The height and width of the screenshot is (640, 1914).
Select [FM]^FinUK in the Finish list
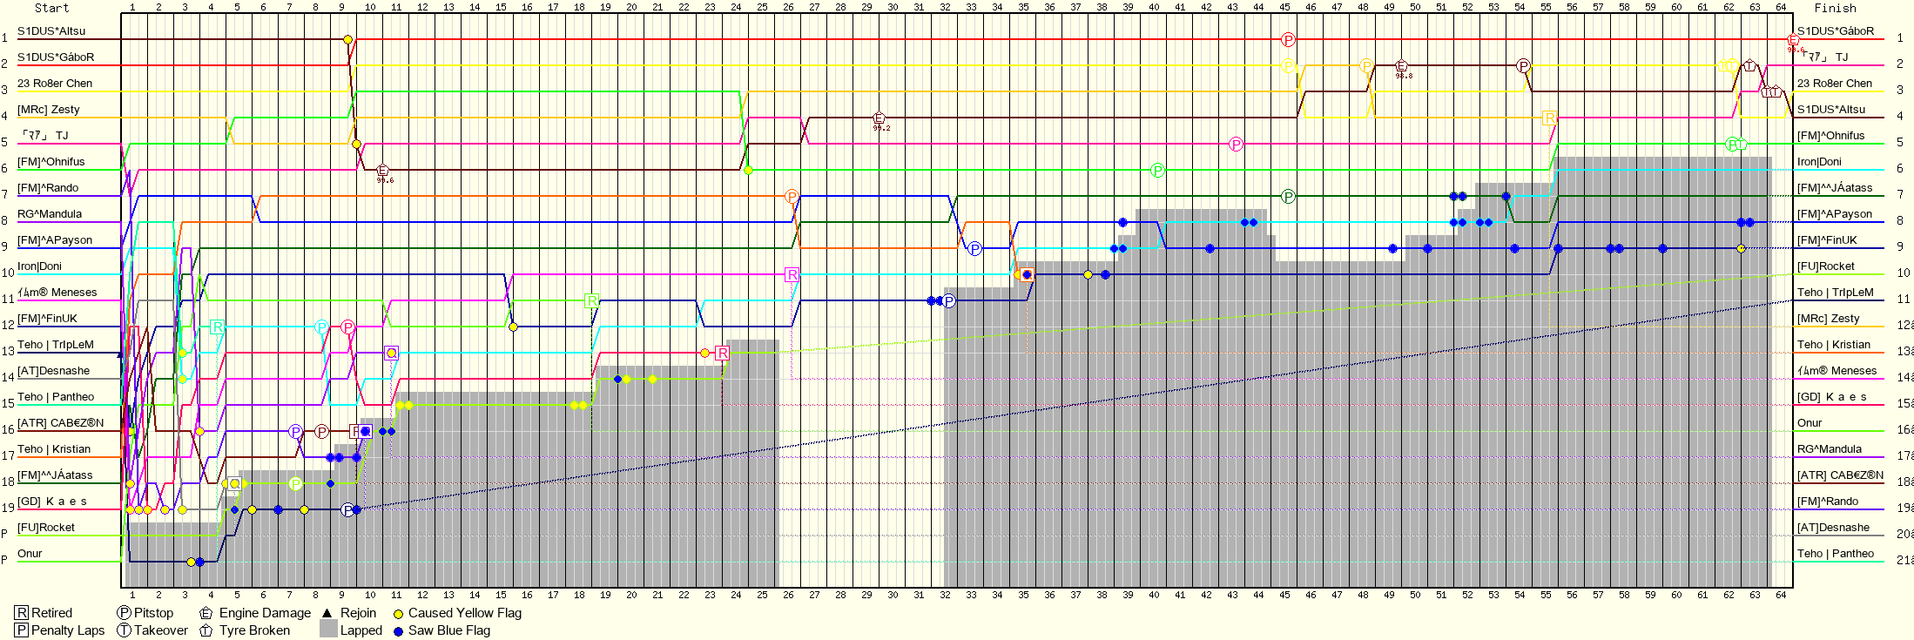(x=1827, y=240)
